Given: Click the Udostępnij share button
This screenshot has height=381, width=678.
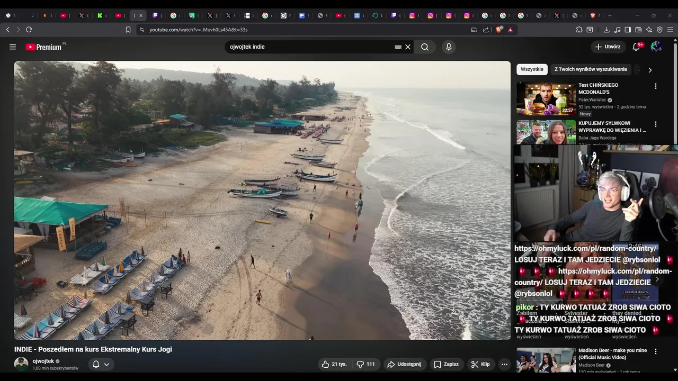Looking at the screenshot, I should click(x=404, y=364).
